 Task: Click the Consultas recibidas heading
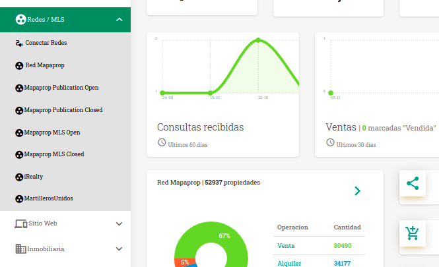point(201,127)
